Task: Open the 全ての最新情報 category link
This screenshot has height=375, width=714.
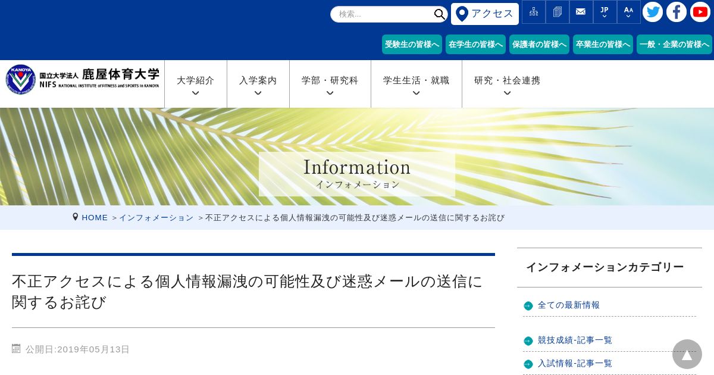Action: (569, 305)
